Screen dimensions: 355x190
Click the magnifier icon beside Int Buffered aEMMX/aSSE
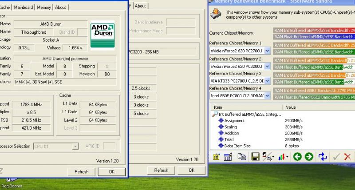(x=215, y=114)
